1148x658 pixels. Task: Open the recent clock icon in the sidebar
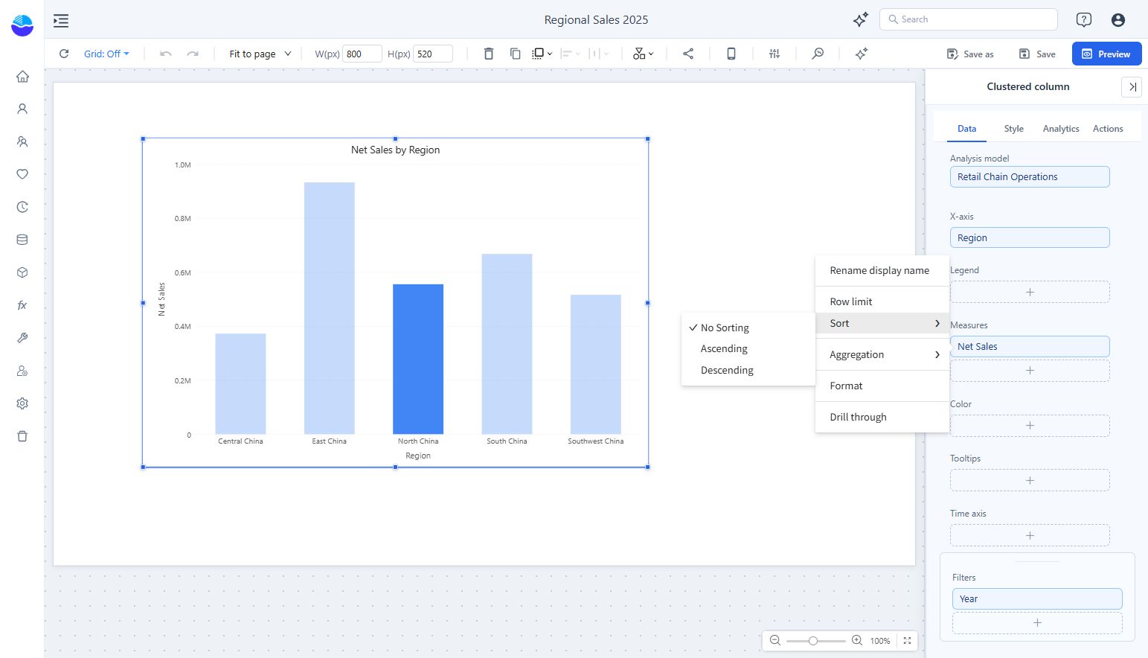pyautogui.click(x=22, y=207)
